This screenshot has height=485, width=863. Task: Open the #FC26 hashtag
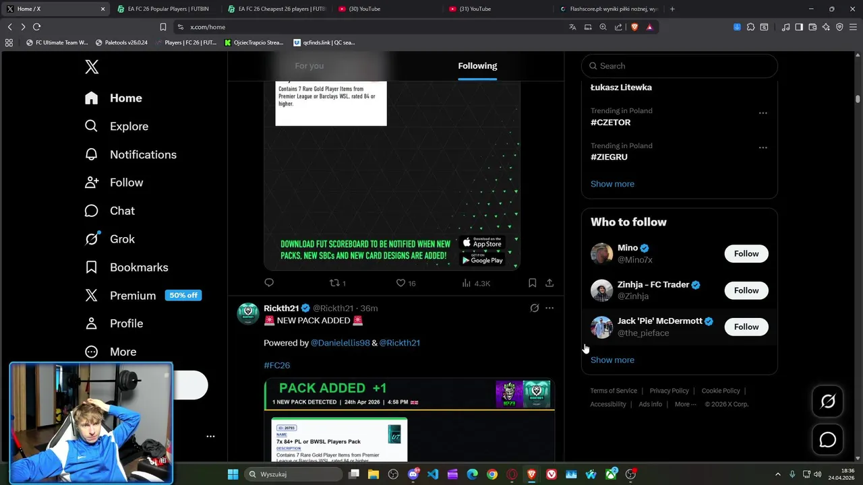276,365
